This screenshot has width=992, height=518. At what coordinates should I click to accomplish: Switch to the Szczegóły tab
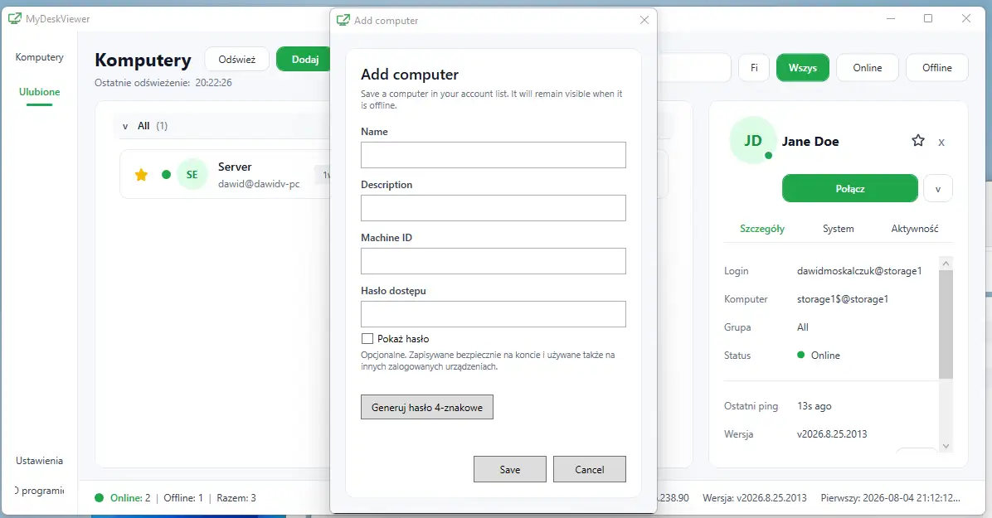pos(761,228)
